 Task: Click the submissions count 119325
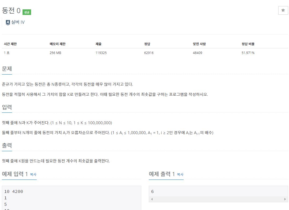(x=101, y=53)
